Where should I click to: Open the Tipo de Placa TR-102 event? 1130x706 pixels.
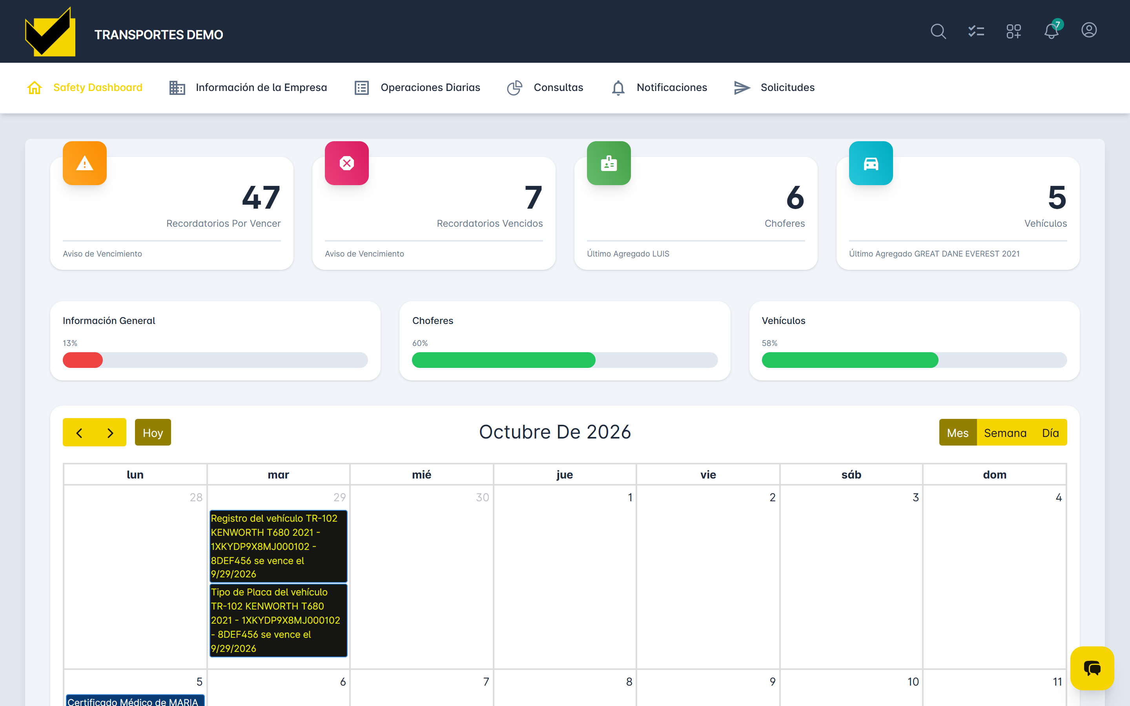point(278,620)
